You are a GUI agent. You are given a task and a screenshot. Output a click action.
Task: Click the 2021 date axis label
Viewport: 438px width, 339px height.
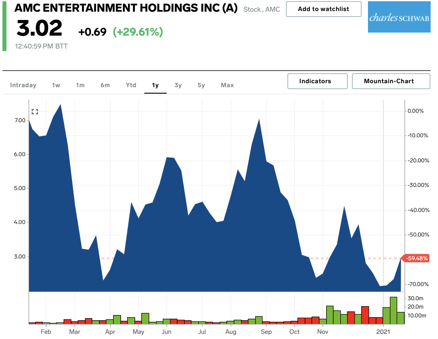383,332
